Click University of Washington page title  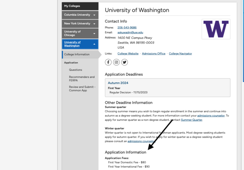pos(137,10)
